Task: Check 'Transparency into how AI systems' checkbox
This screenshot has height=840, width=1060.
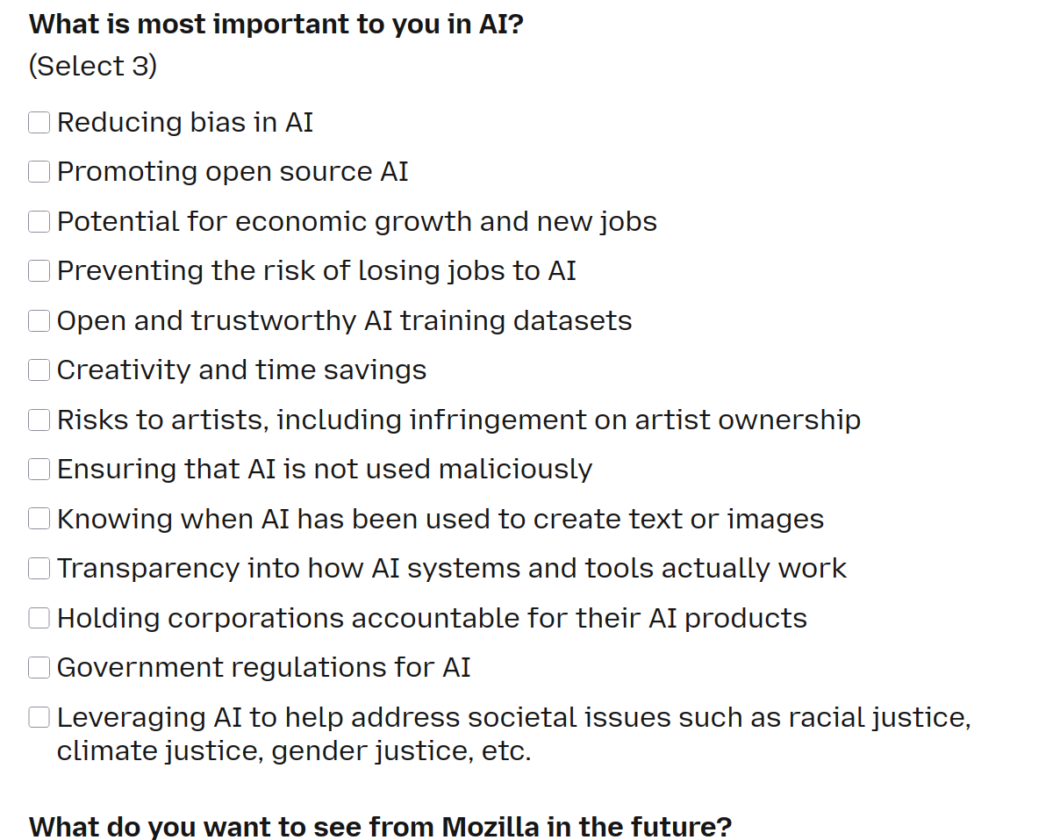Action: (x=39, y=569)
